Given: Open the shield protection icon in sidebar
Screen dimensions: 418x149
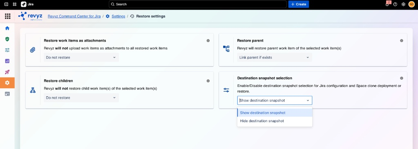Looking at the screenshot, I should tap(7, 39).
